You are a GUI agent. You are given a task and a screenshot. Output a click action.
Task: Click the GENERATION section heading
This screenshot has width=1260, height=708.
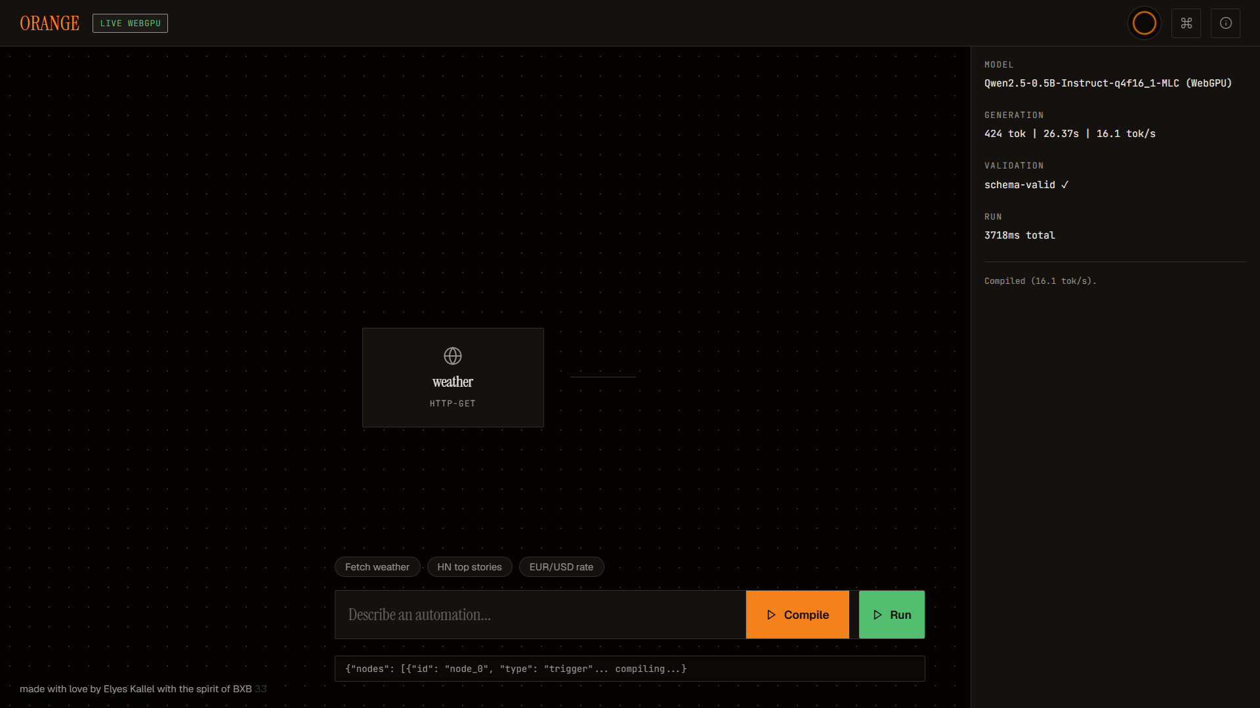(x=1014, y=115)
